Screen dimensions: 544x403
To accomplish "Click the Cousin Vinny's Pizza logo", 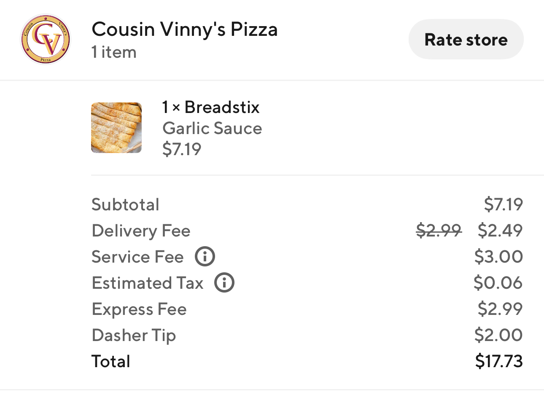I will (46, 40).
